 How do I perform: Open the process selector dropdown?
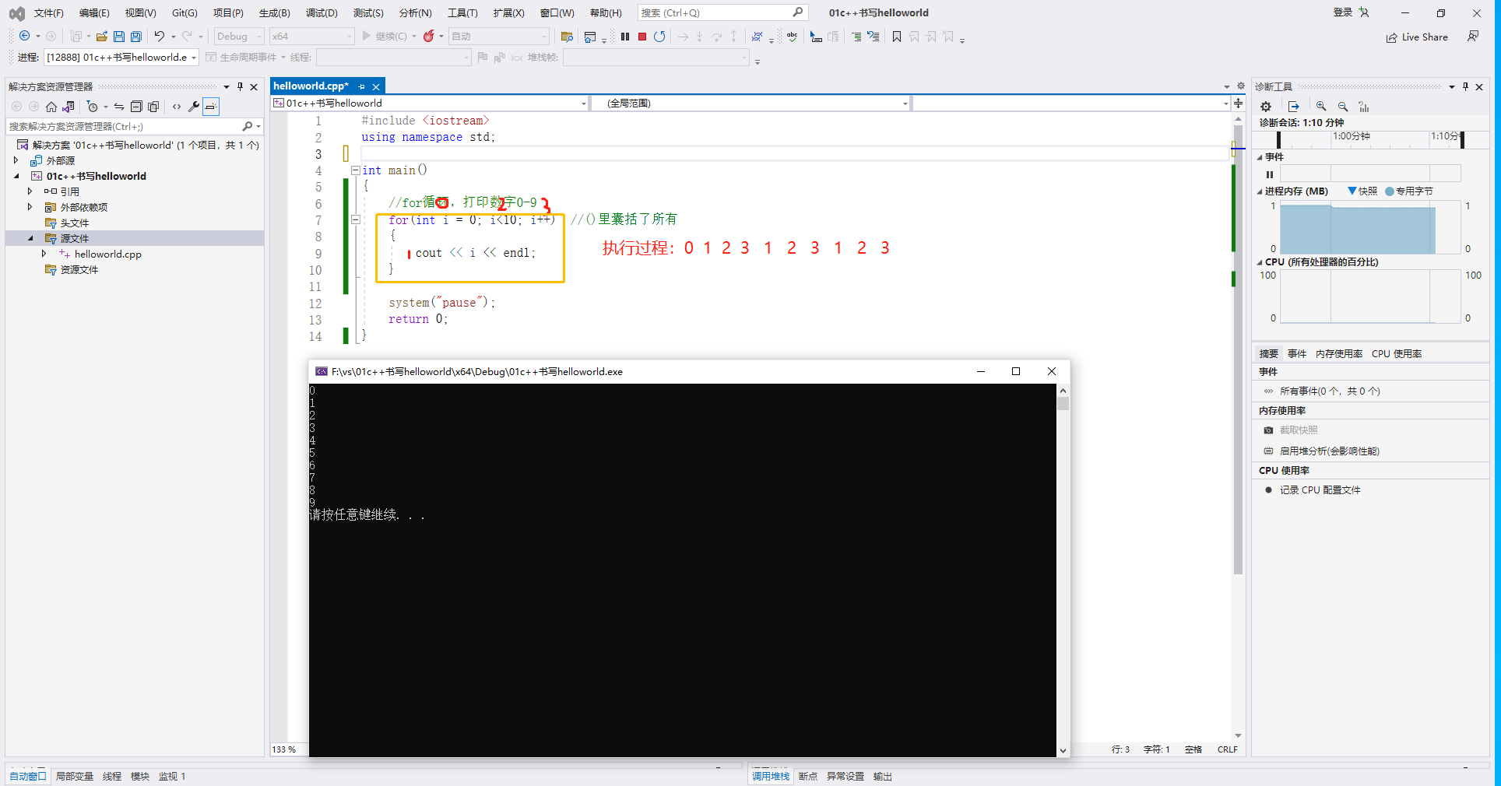(121, 57)
